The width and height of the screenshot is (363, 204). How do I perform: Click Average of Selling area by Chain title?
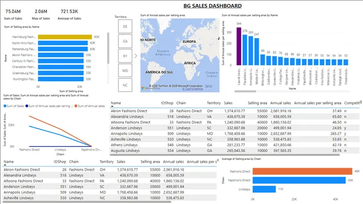[241, 159]
